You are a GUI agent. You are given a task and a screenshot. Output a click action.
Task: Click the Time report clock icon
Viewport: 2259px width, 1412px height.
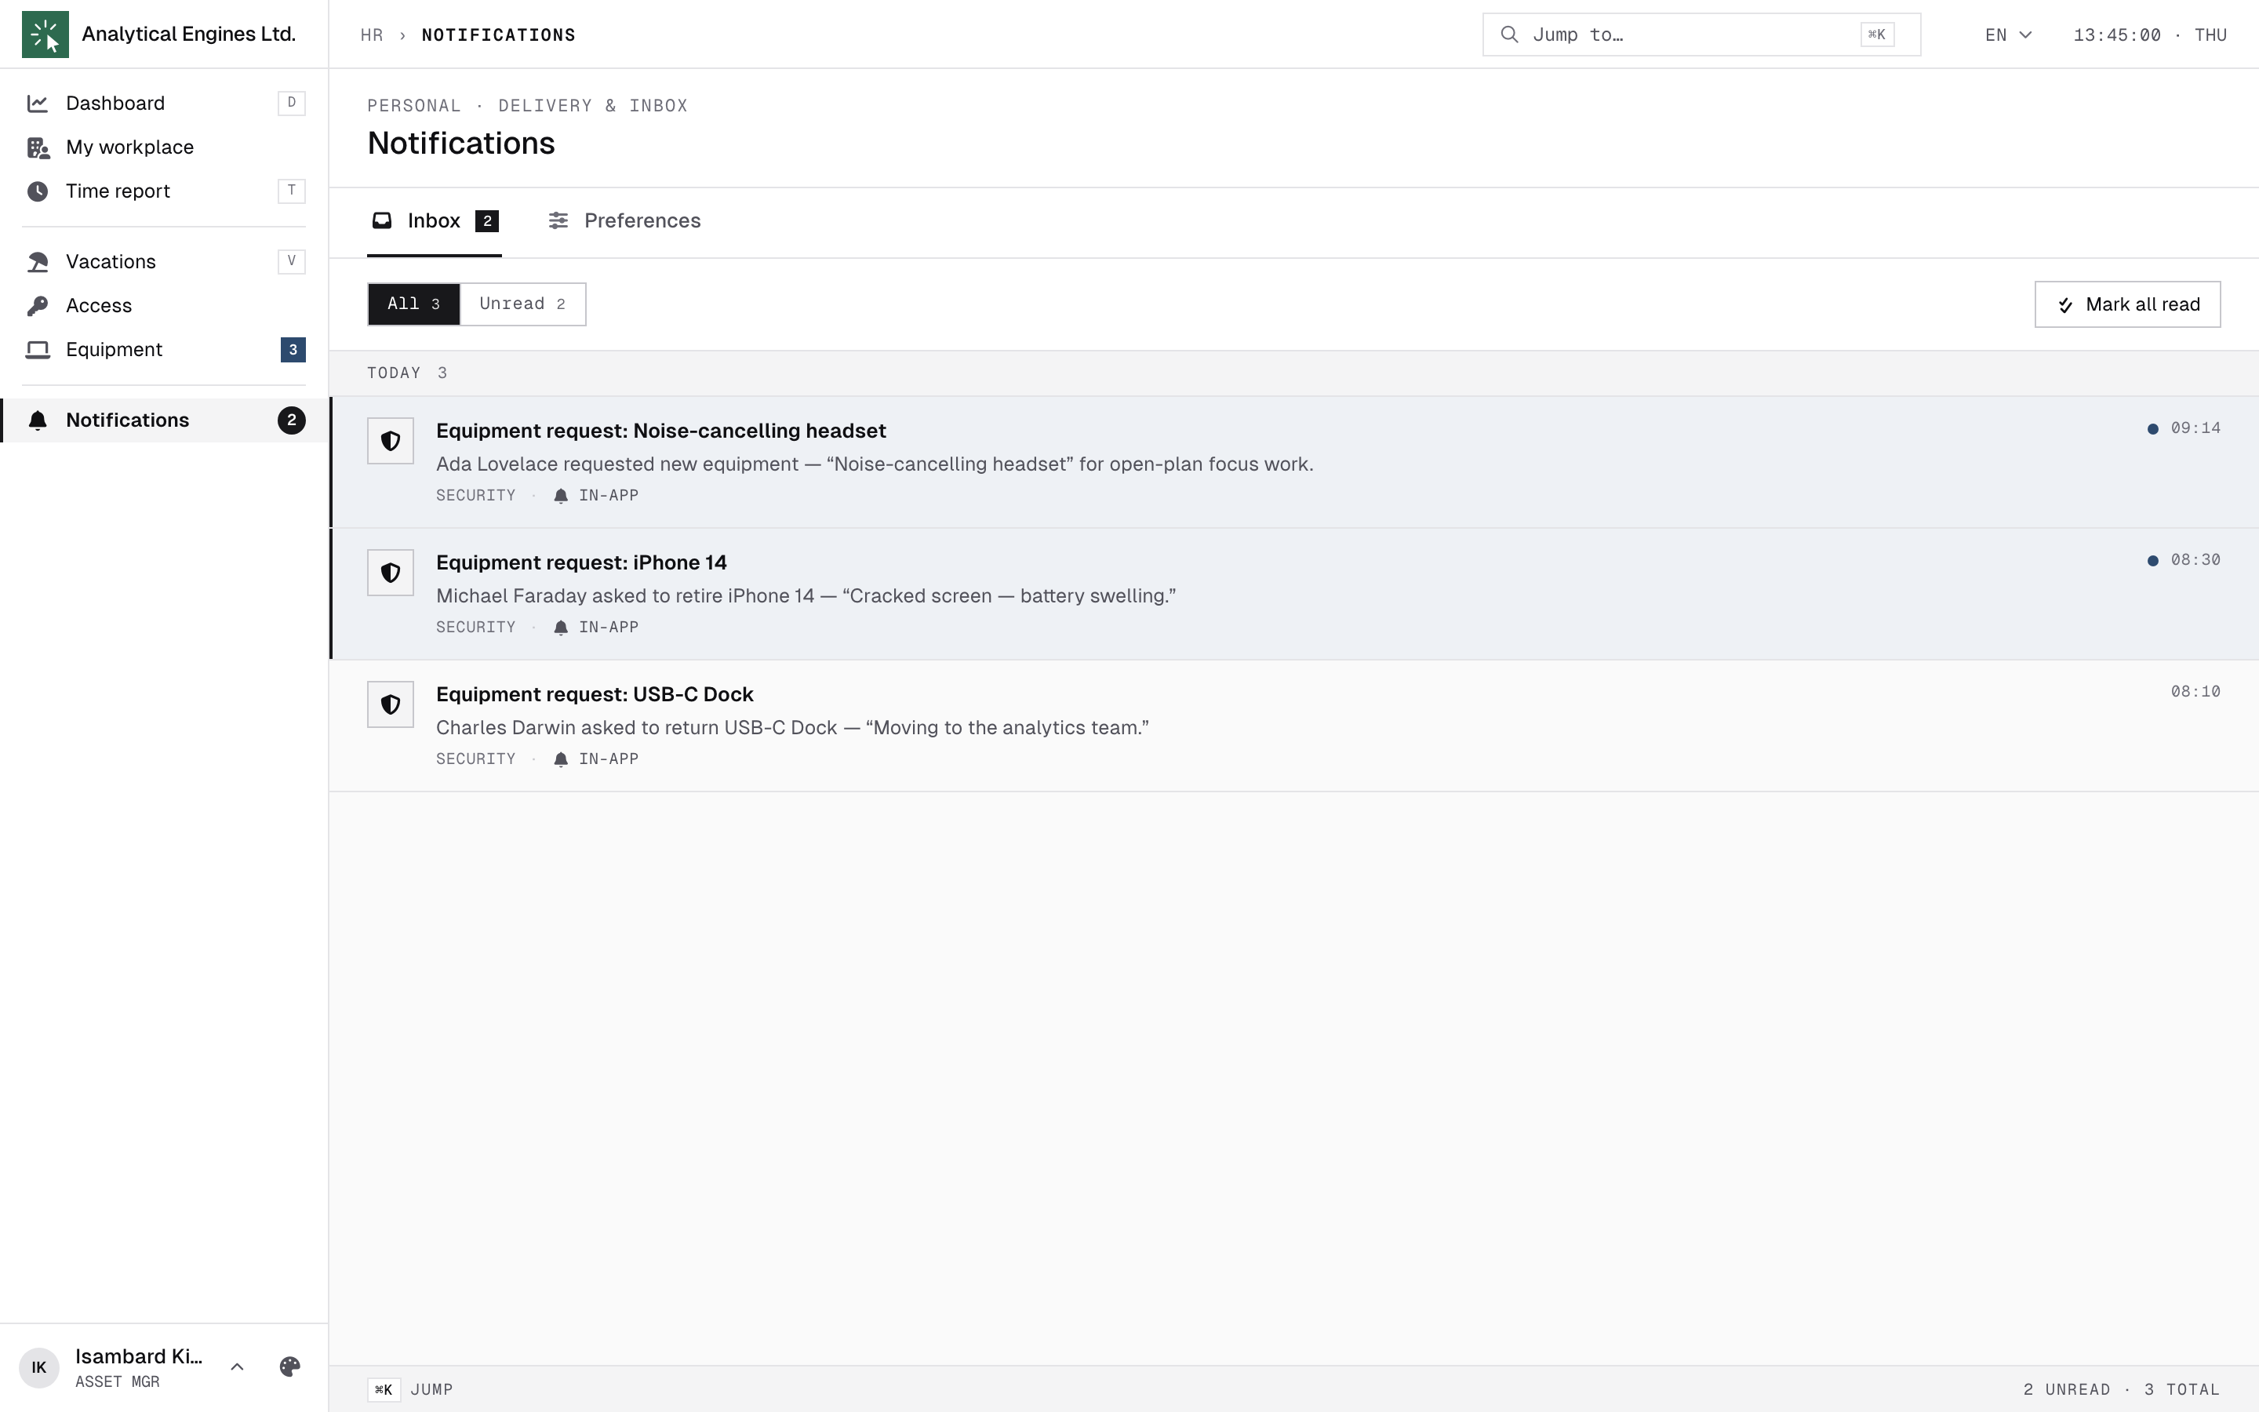(x=38, y=191)
